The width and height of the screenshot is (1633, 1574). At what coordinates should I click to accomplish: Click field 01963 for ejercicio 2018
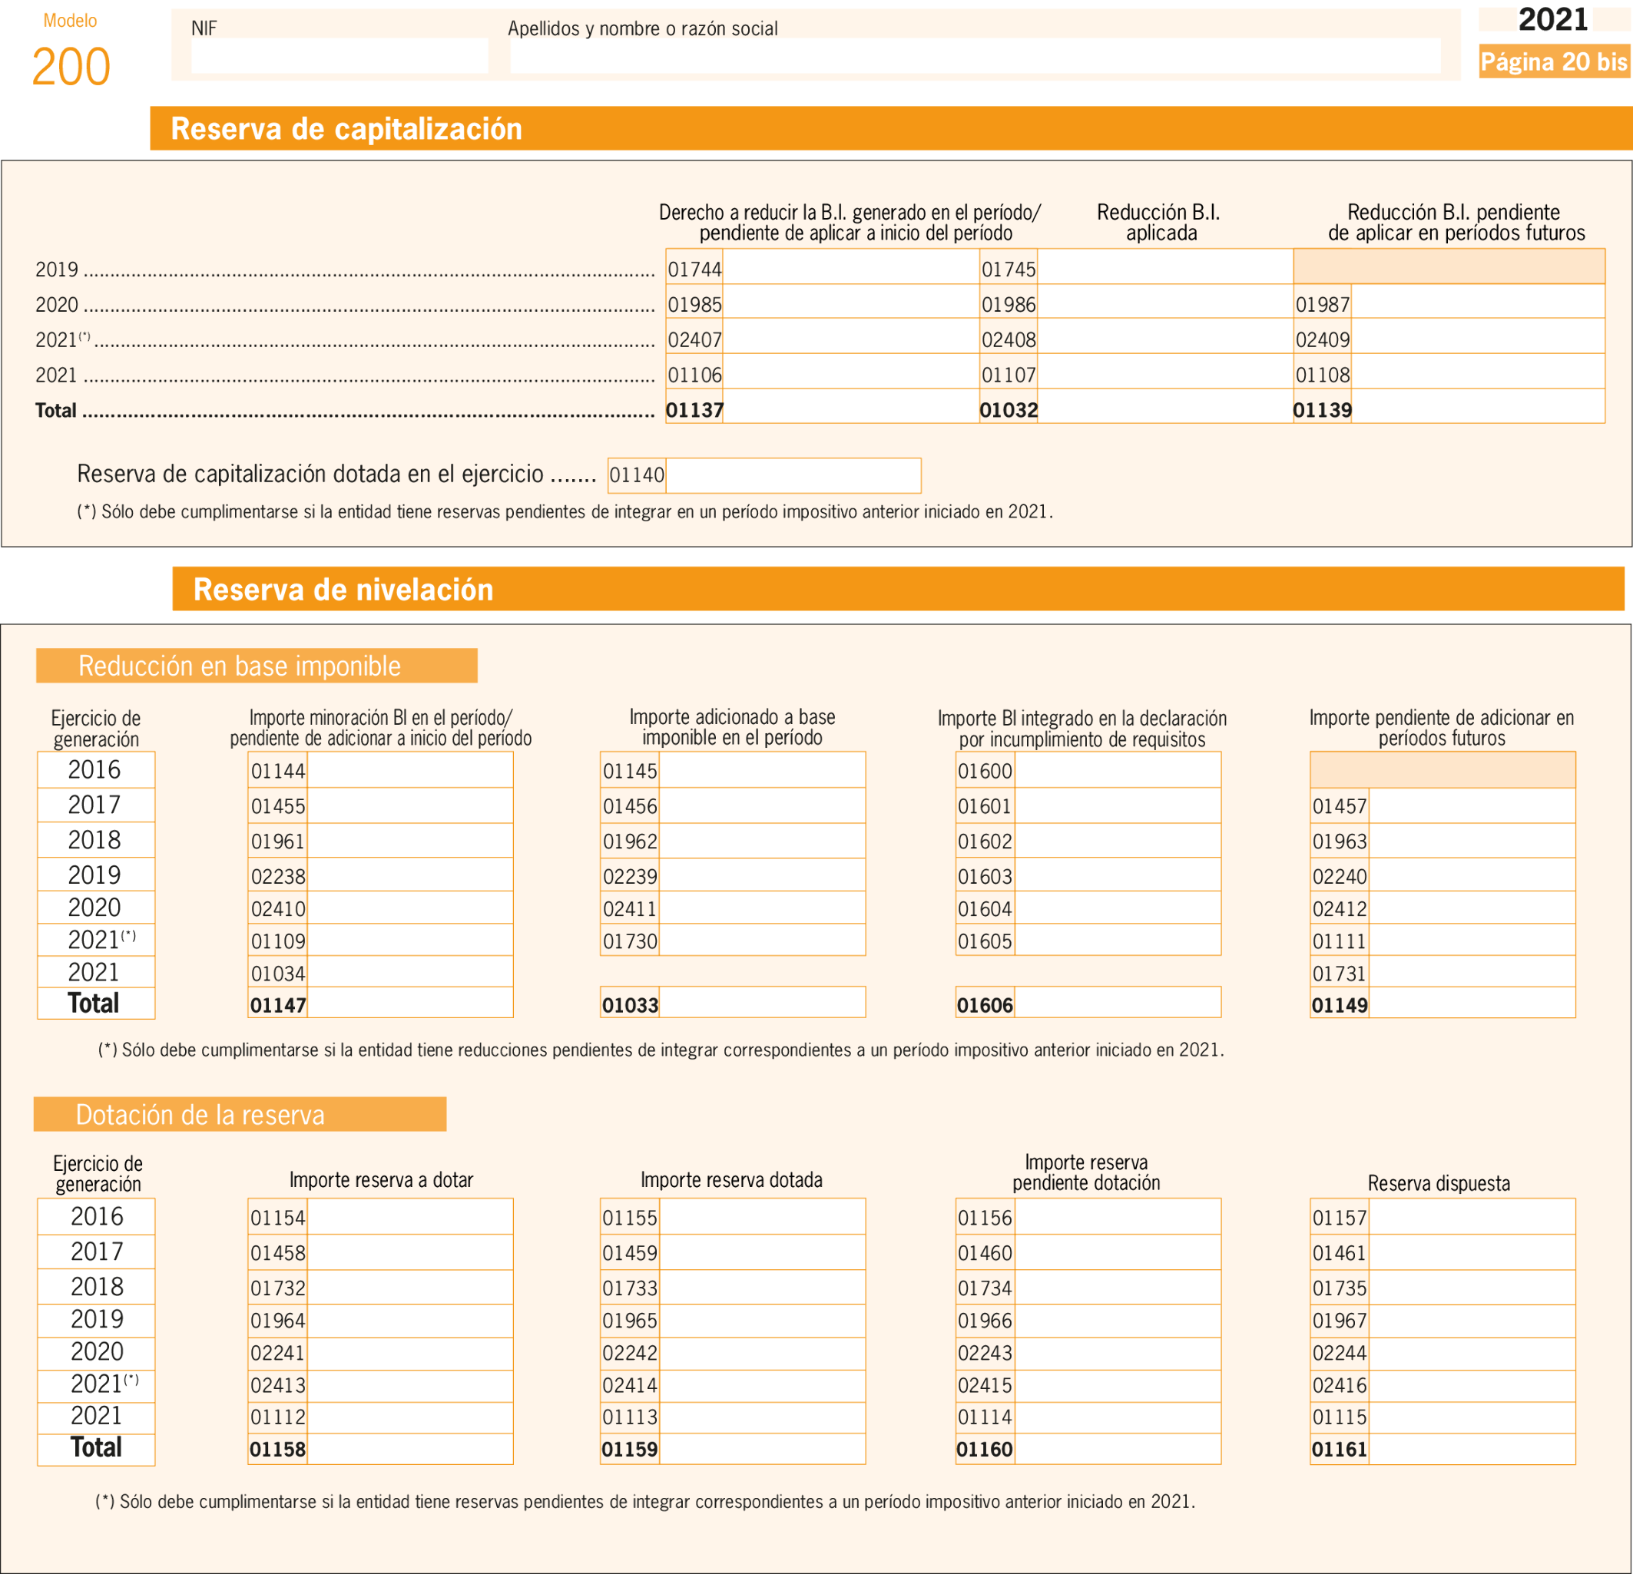coord(1472,840)
